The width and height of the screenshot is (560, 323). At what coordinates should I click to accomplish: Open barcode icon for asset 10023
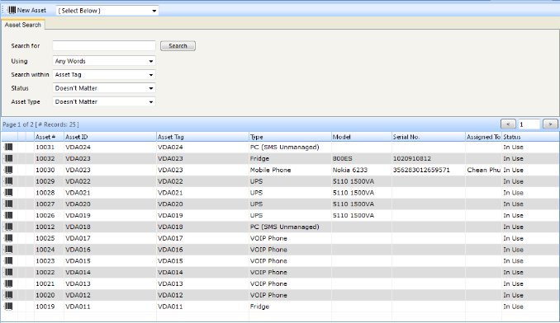(x=9, y=261)
